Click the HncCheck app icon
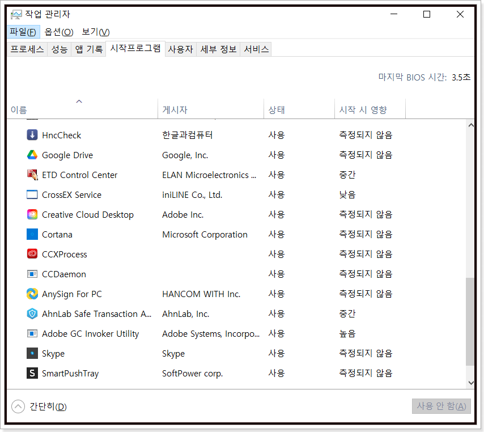This screenshot has height=432, width=484. tap(32, 135)
